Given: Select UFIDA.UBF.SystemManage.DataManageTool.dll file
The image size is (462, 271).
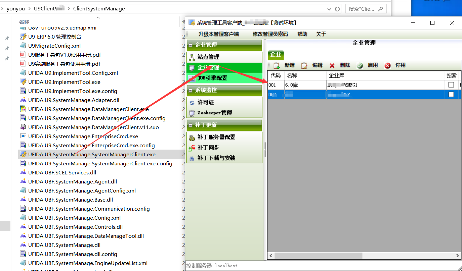Looking at the screenshot, I should (86, 236).
